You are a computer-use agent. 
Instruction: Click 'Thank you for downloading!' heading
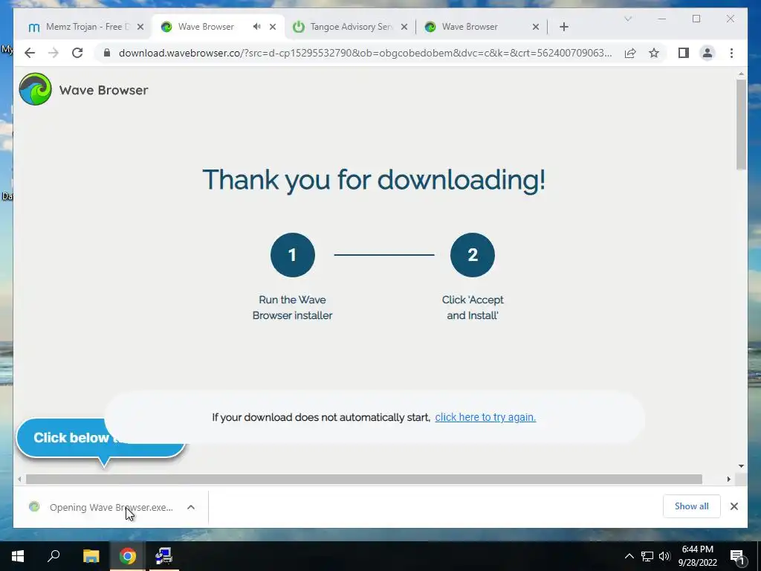(374, 180)
